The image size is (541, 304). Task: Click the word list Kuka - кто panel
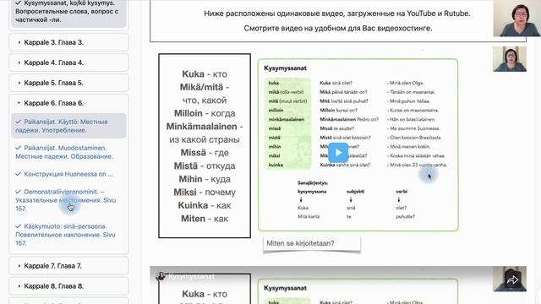pos(205,146)
